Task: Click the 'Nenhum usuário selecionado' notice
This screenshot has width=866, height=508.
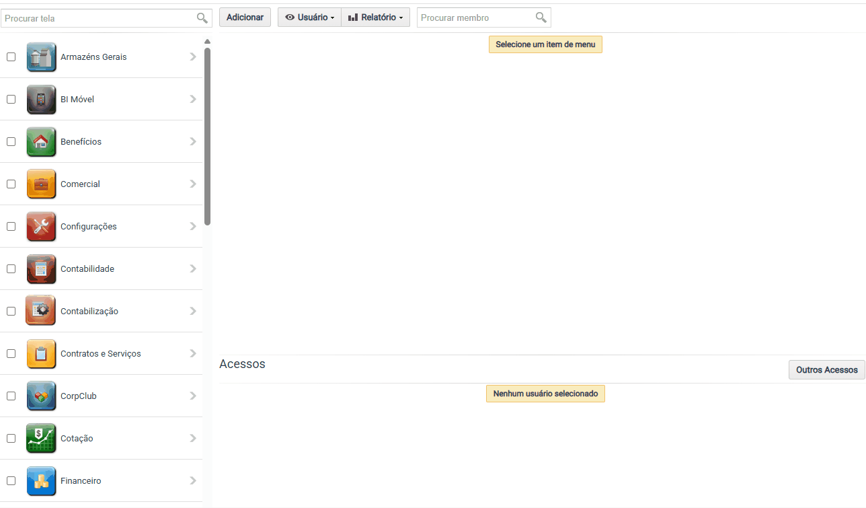Action: pyautogui.click(x=545, y=394)
